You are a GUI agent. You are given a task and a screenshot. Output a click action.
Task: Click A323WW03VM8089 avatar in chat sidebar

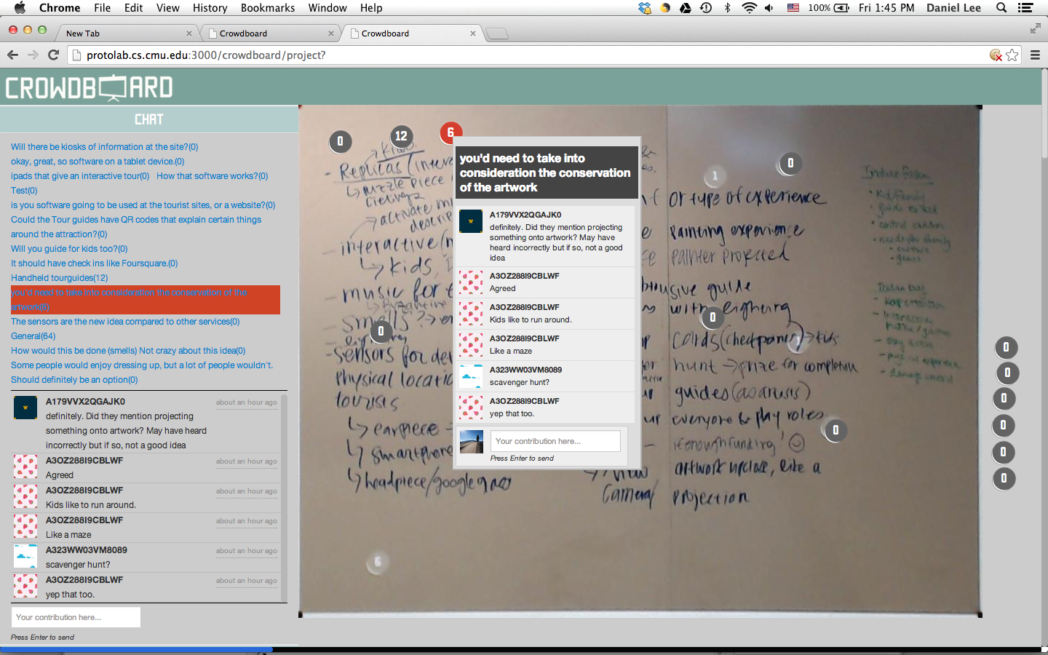click(25, 556)
